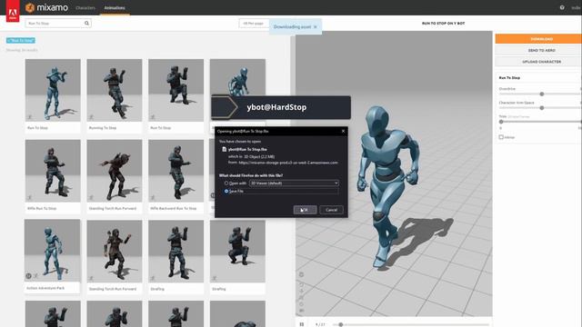Screen dimensions: 582x327
Task: Click the mixamo logo
Action: (x=46, y=7)
